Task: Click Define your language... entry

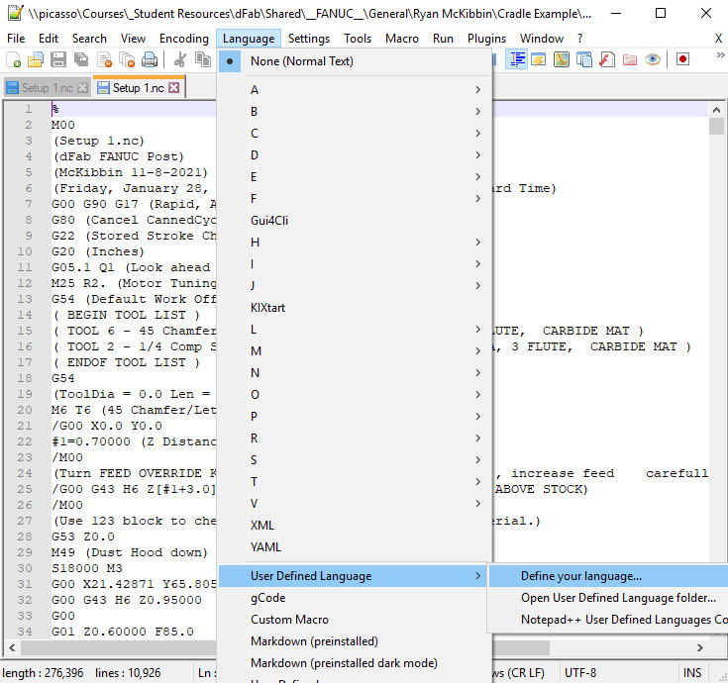Action: coord(608,576)
